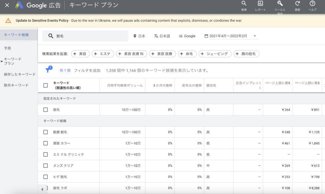325x194 pixels.
Task: Sort by 広告インプレッション column header
Action: 248,85
